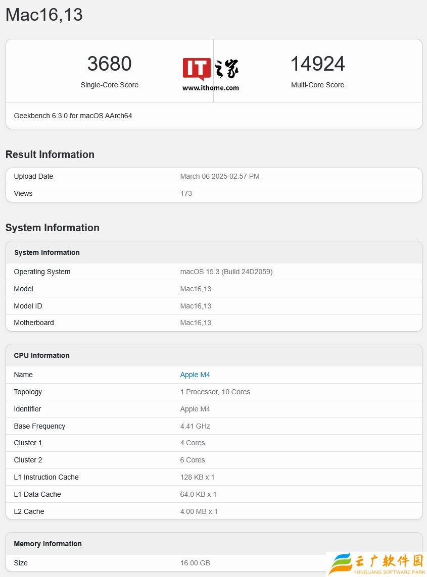
Task: Click the single-core score 3680
Action: coord(110,63)
